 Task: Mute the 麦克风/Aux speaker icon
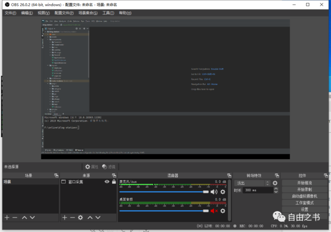click(x=214, y=192)
